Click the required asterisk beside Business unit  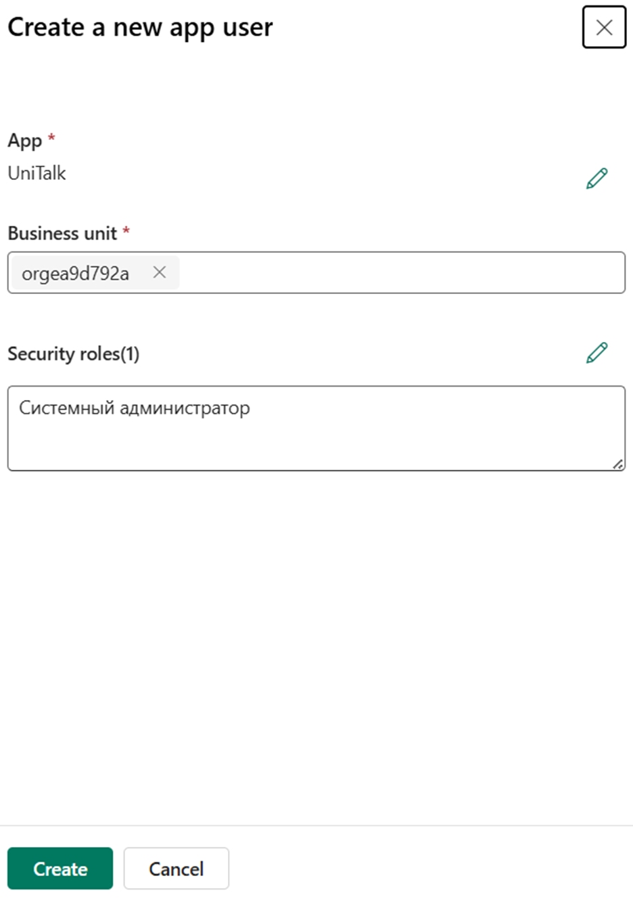pos(126,230)
